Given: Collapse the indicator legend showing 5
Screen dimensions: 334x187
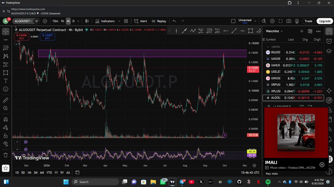Looking at the screenshot, I should tap(18, 44).
